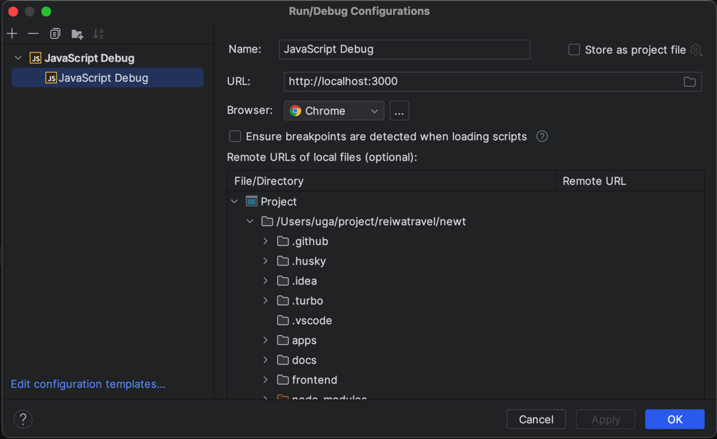This screenshot has width=717, height=439.
Task: Expand the .husky folder
Action: pyautogui.click(x=265, y=261)
